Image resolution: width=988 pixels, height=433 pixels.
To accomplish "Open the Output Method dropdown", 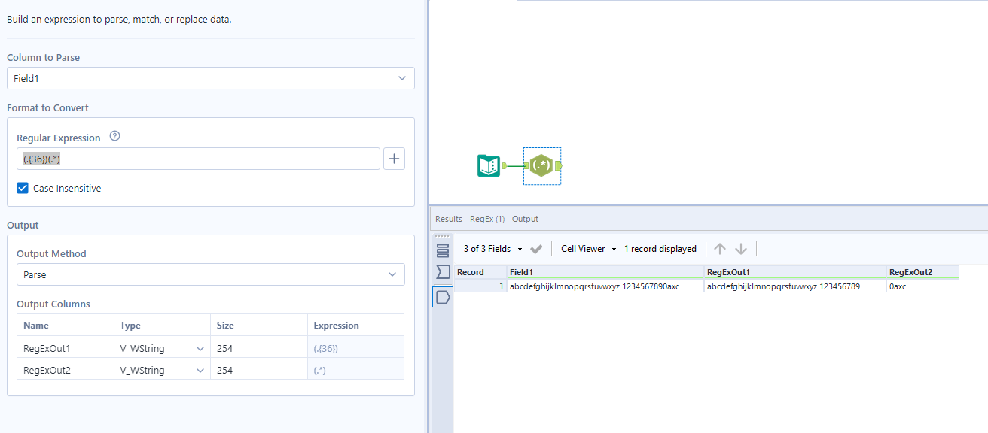I will [392, 274].
